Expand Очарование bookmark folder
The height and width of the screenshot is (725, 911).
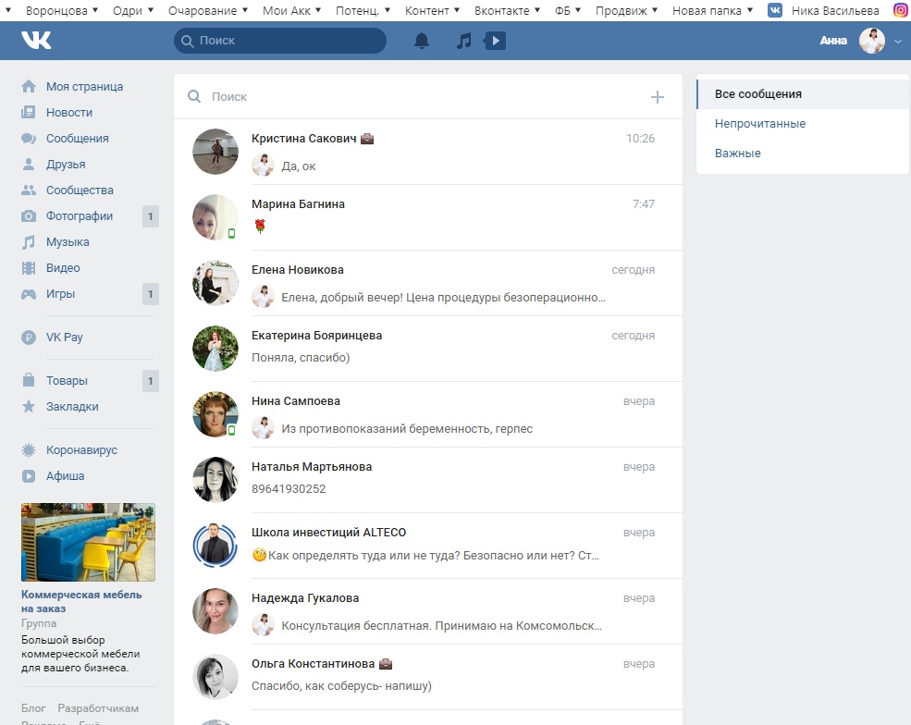208,10
